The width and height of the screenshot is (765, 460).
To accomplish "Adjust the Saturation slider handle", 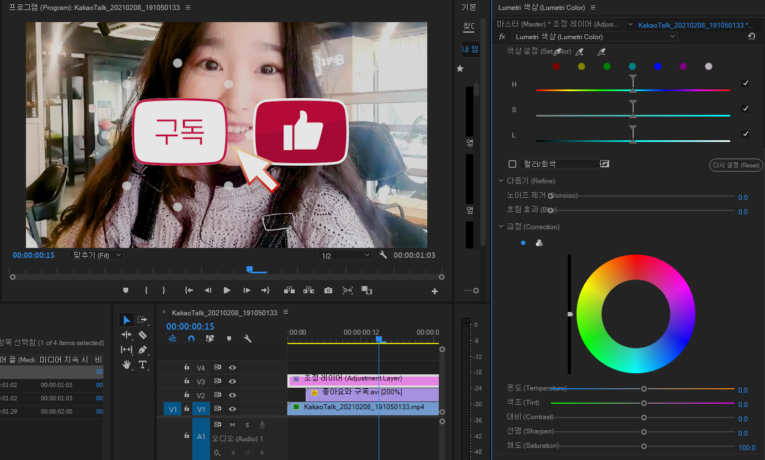I will [644, 446].
